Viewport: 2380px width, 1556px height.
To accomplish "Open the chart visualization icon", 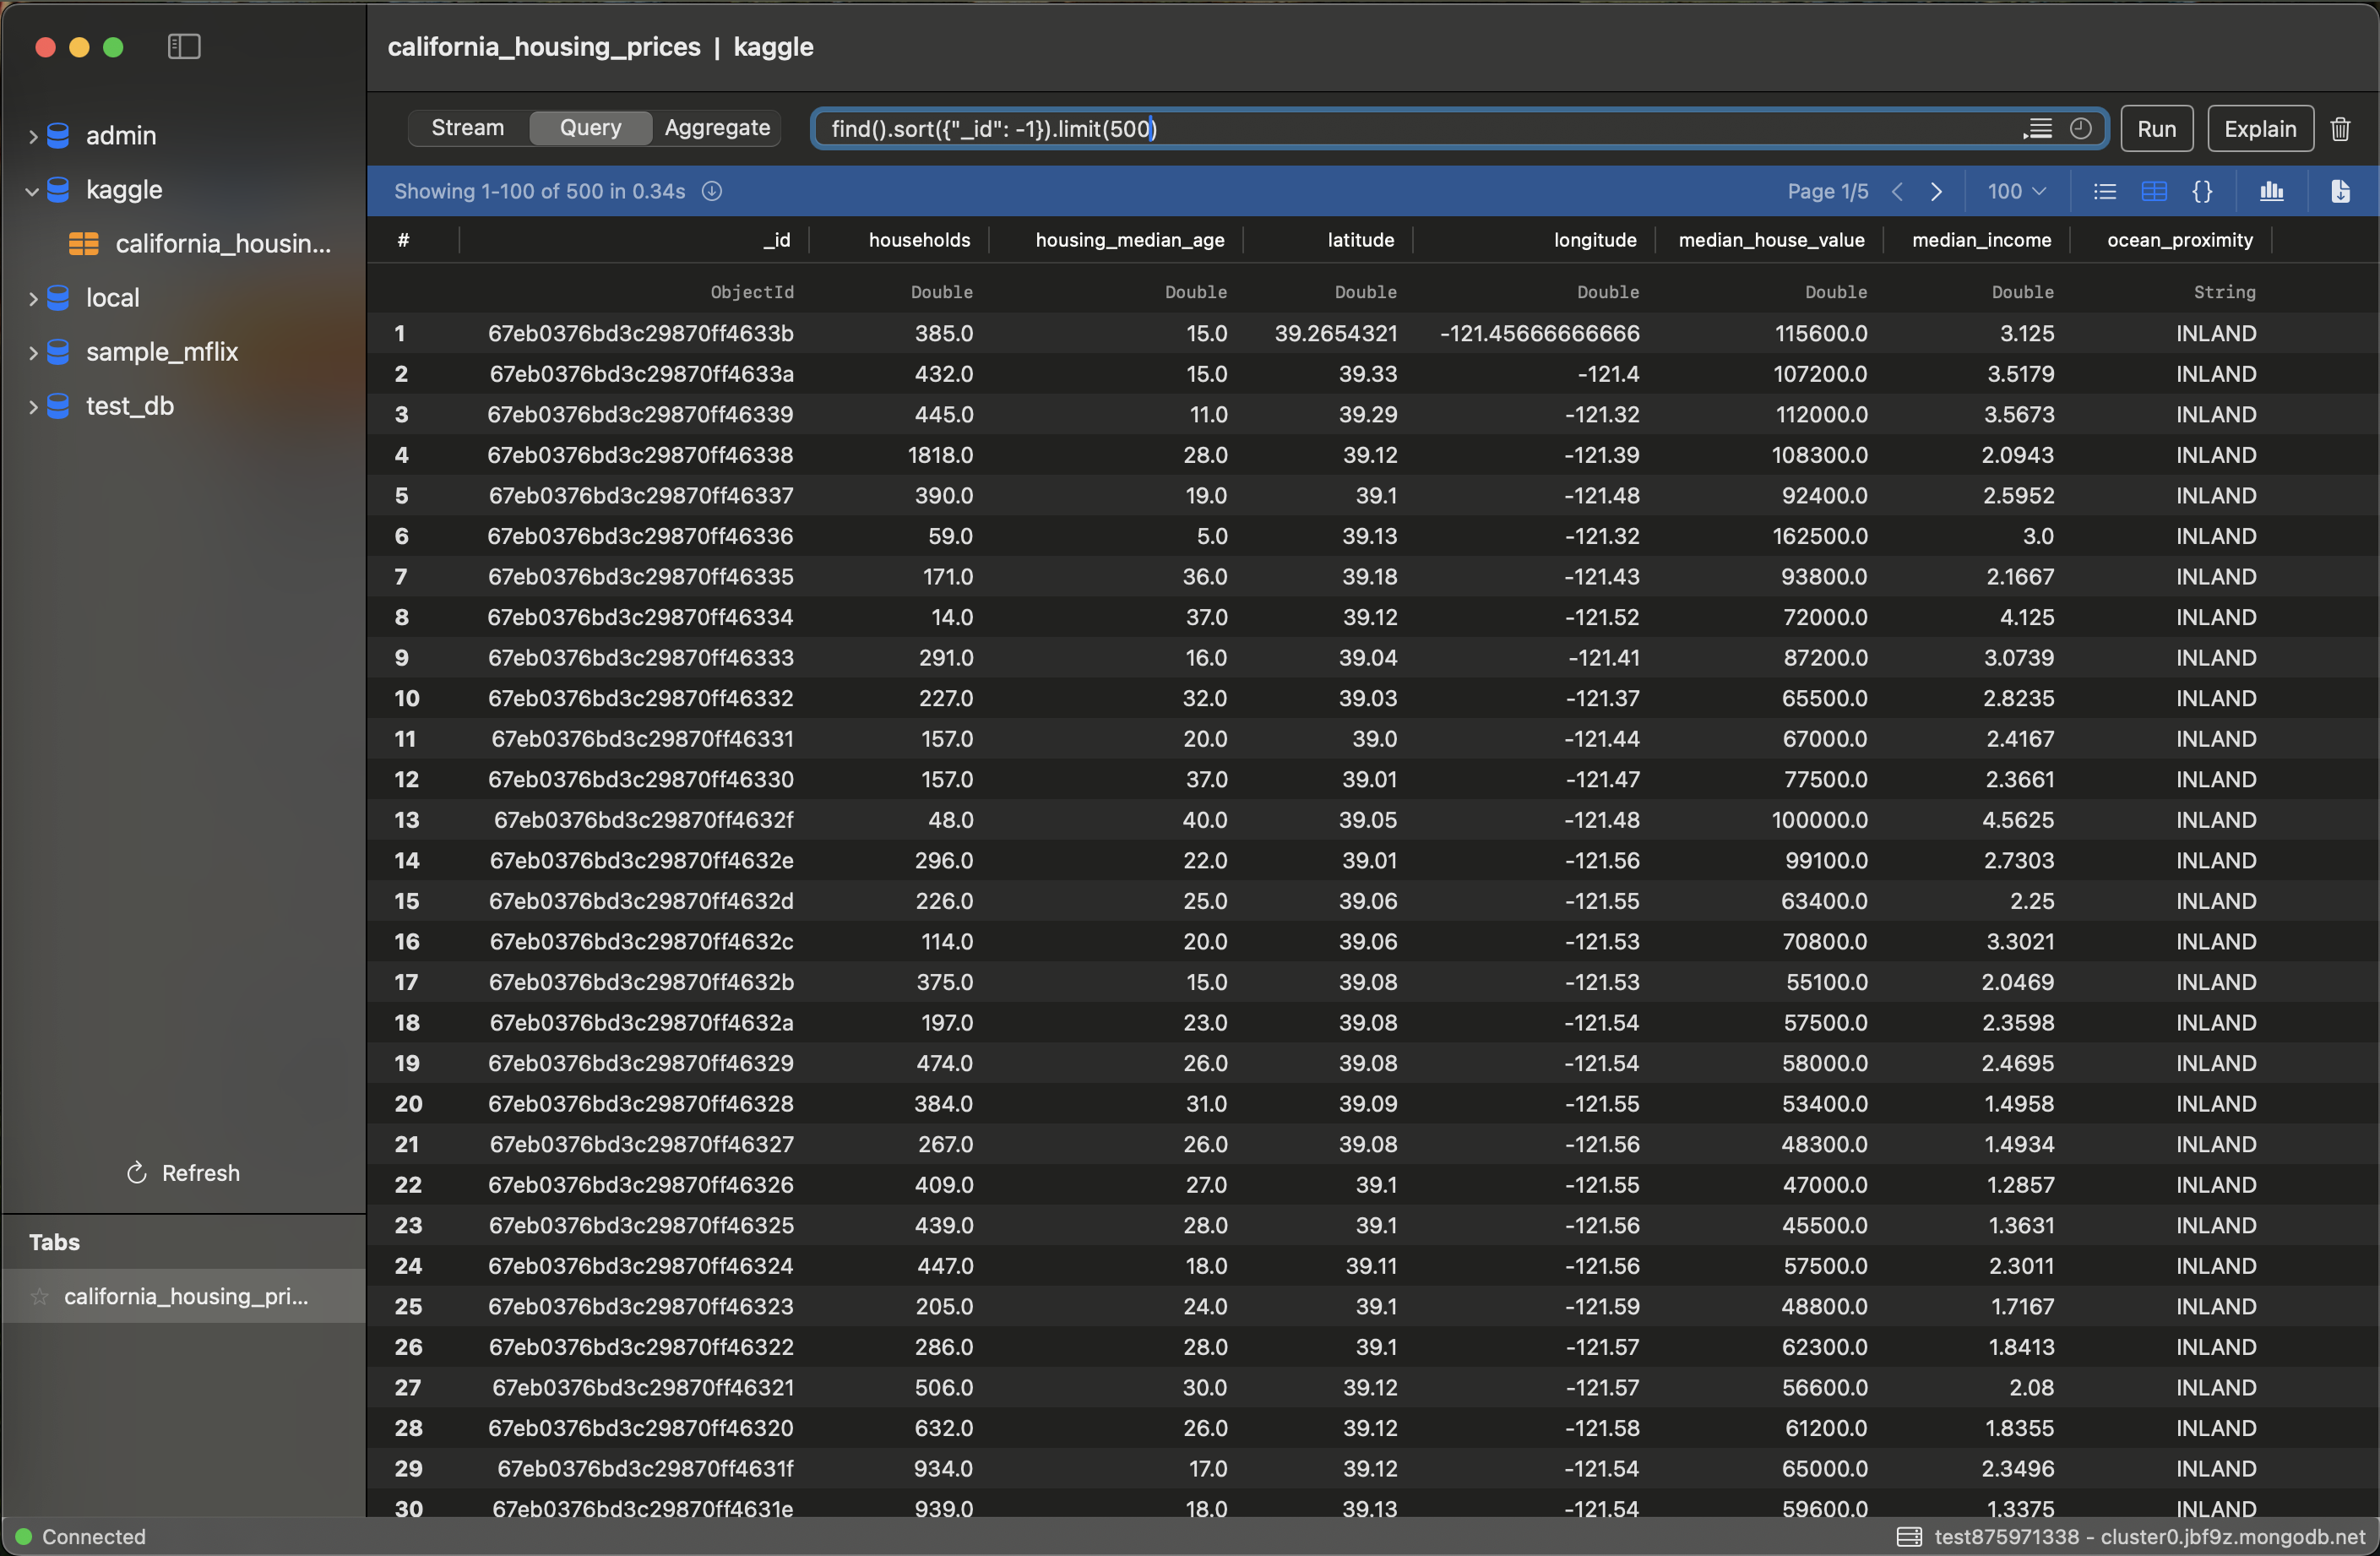I will coord(2272,191).
